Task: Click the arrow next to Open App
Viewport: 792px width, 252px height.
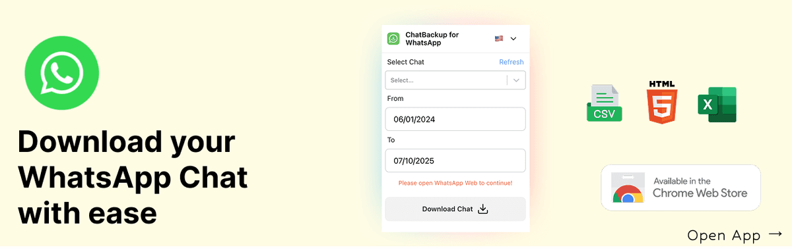Action: coord(775,234)
